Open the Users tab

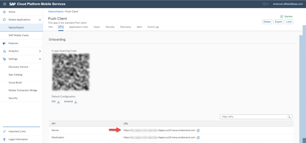click(97, 27)
